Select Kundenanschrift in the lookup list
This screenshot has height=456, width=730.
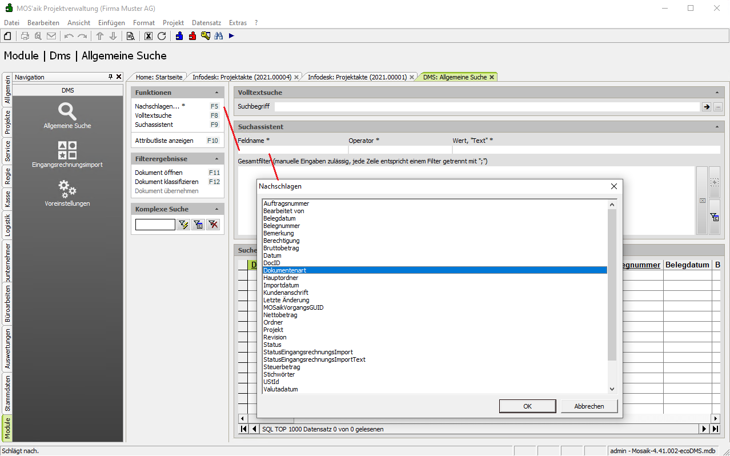(x=286, y=293)
